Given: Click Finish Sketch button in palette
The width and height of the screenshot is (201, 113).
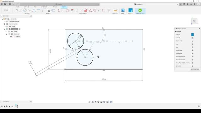Looking at the screenshot, I should (x=195, y=70).
